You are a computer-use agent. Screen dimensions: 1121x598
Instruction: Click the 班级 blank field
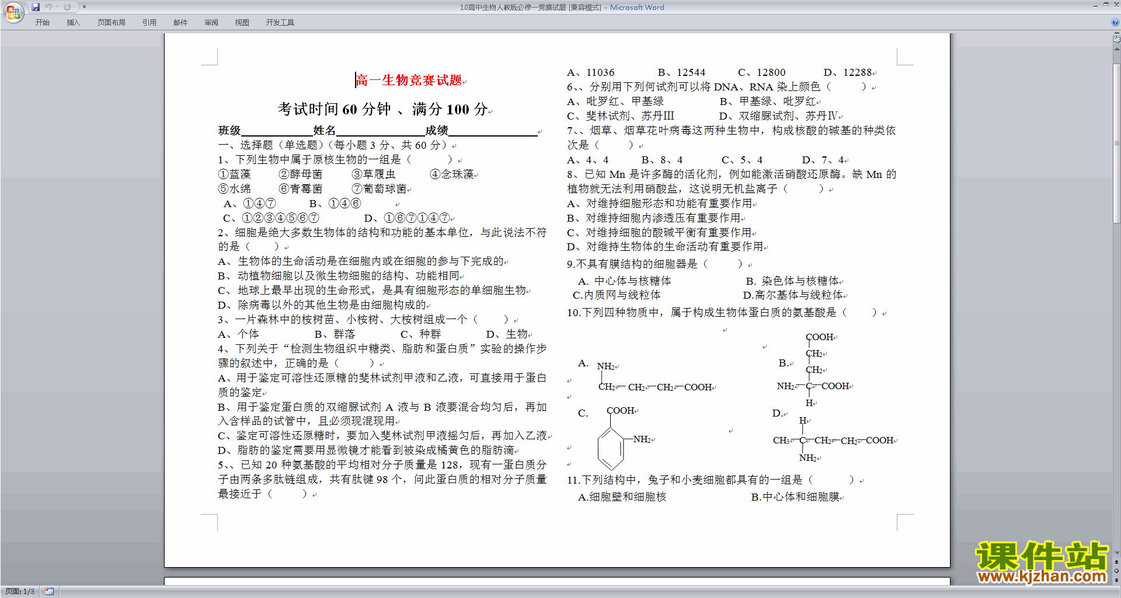tap(277, 131)
